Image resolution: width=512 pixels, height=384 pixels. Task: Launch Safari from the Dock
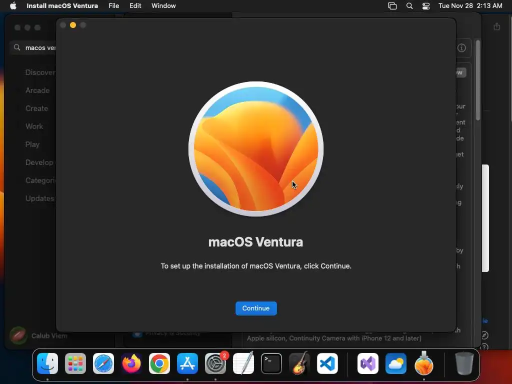[x=103, y=363]
